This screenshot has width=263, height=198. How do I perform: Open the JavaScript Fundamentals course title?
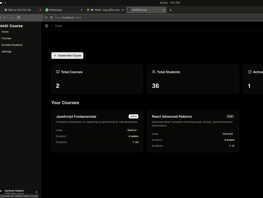point(76,117)
